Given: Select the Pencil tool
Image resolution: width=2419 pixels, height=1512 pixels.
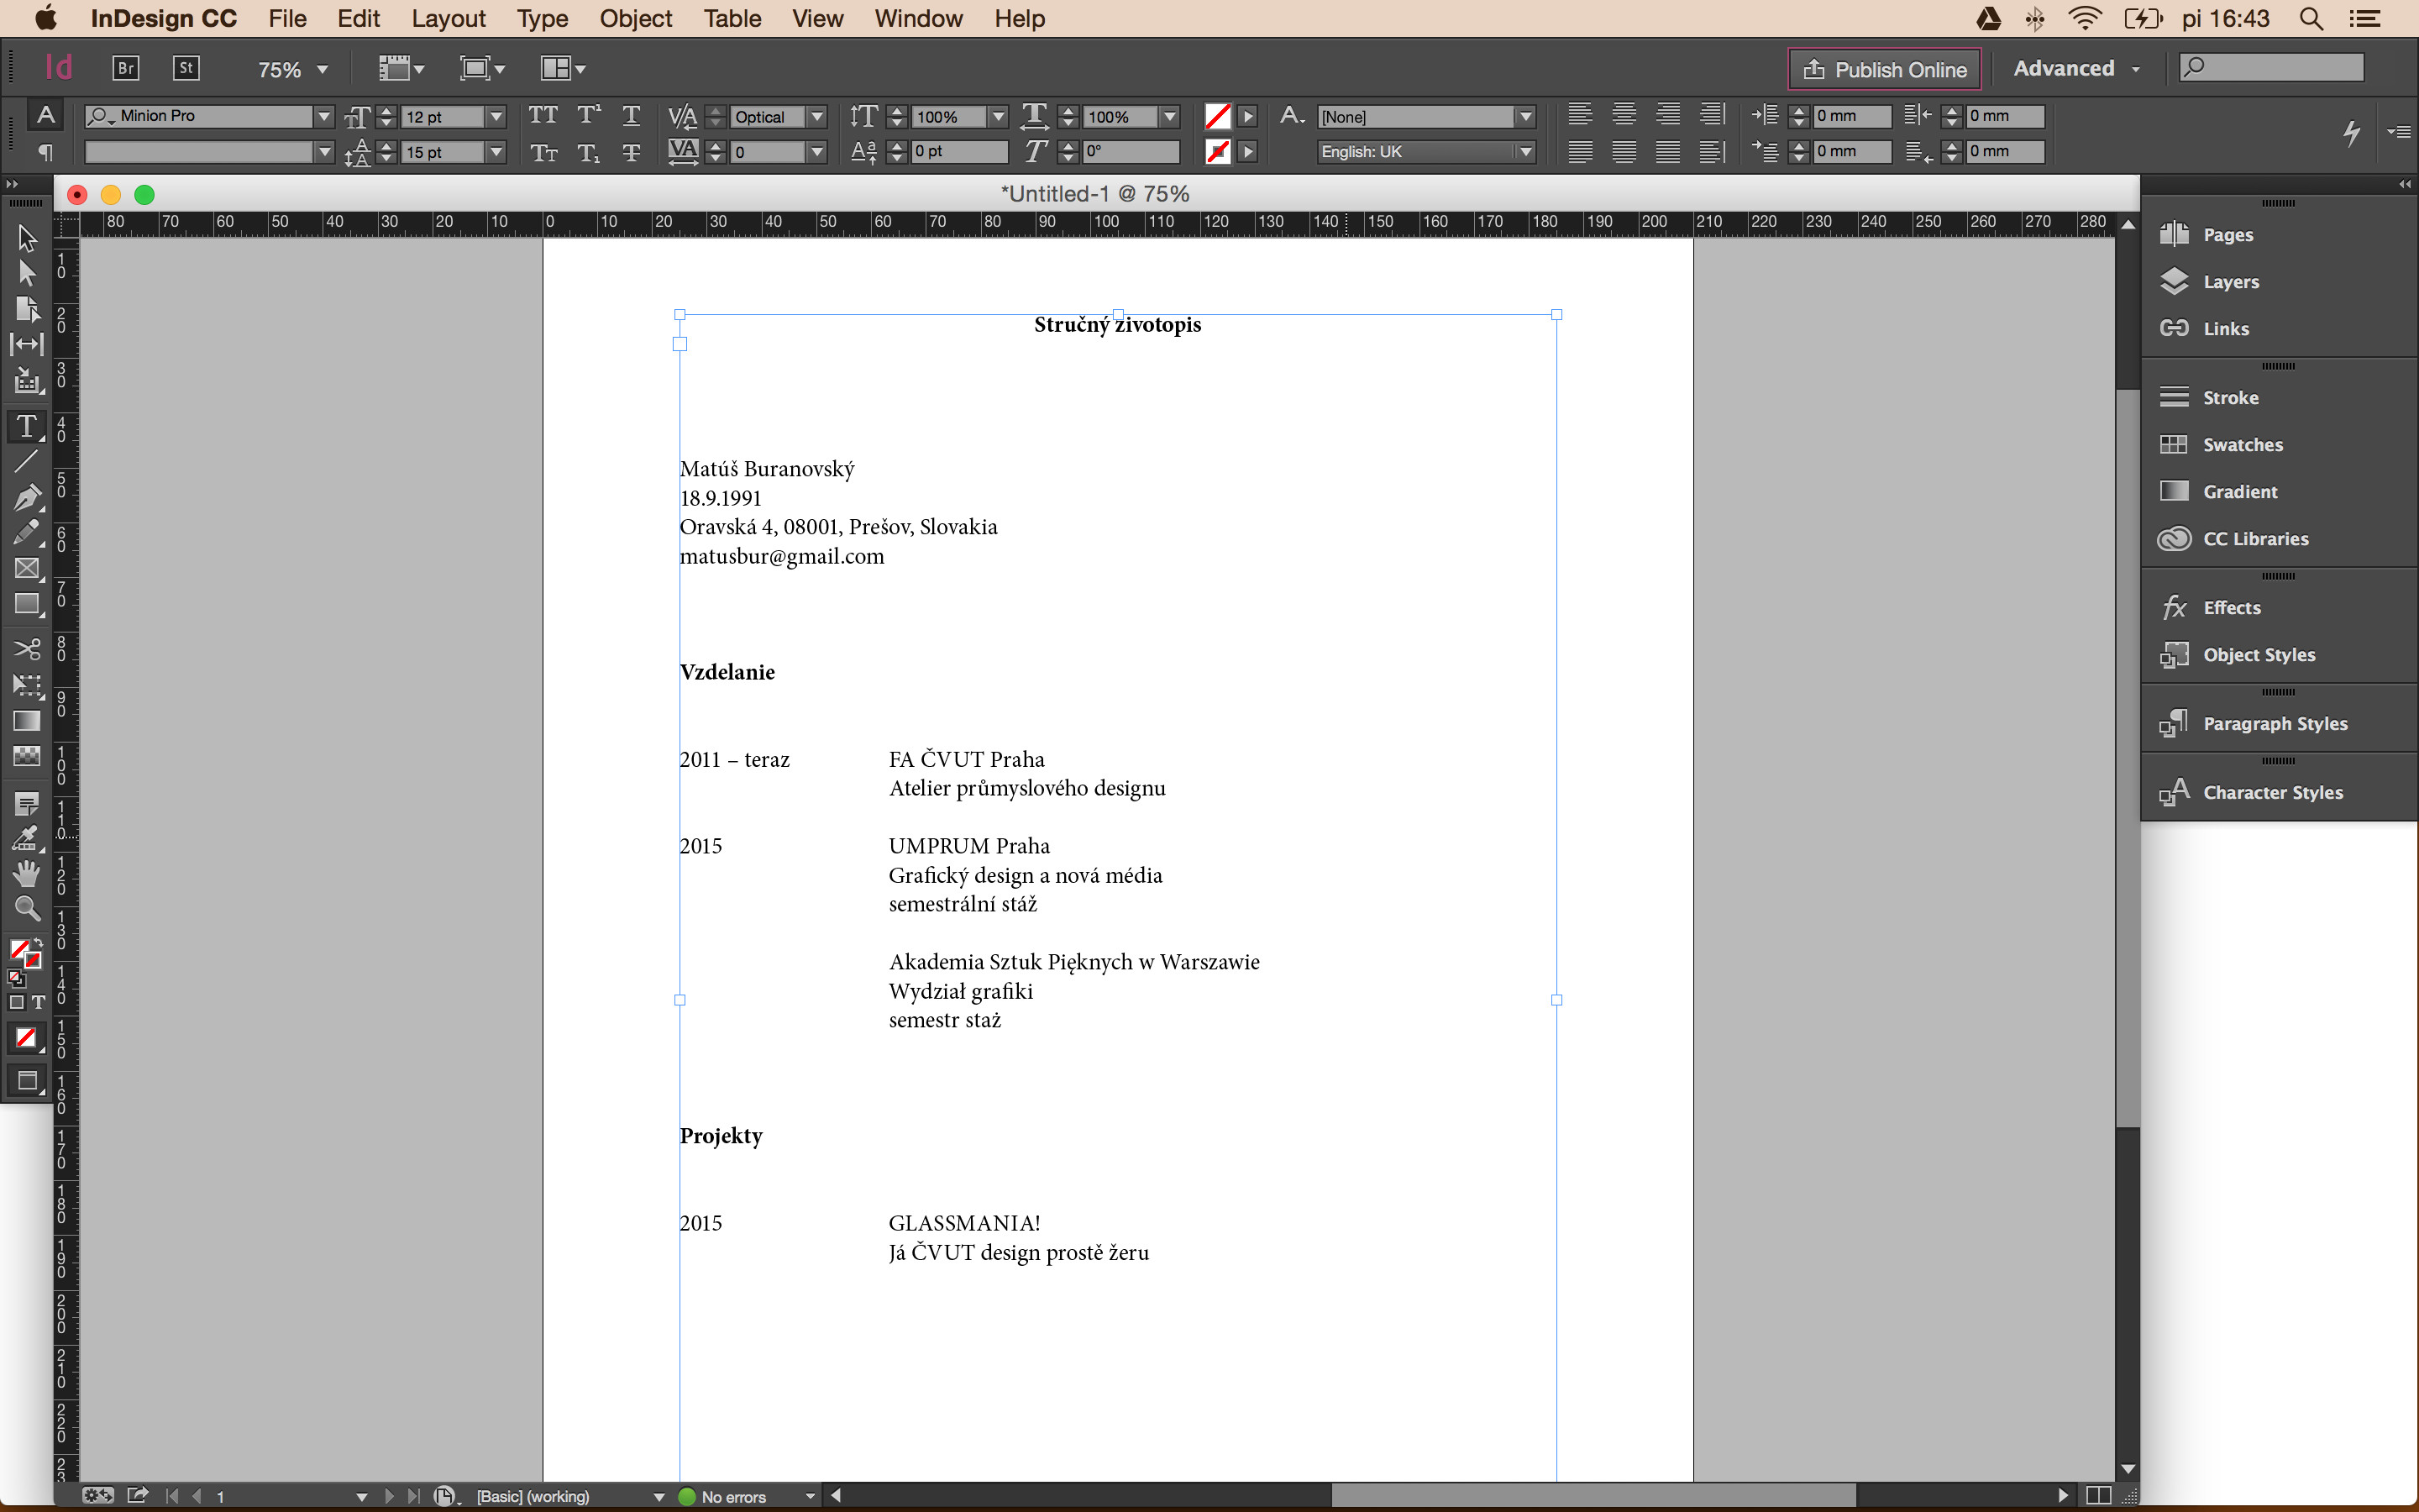Looking at the screenshot, I should 27,532.
